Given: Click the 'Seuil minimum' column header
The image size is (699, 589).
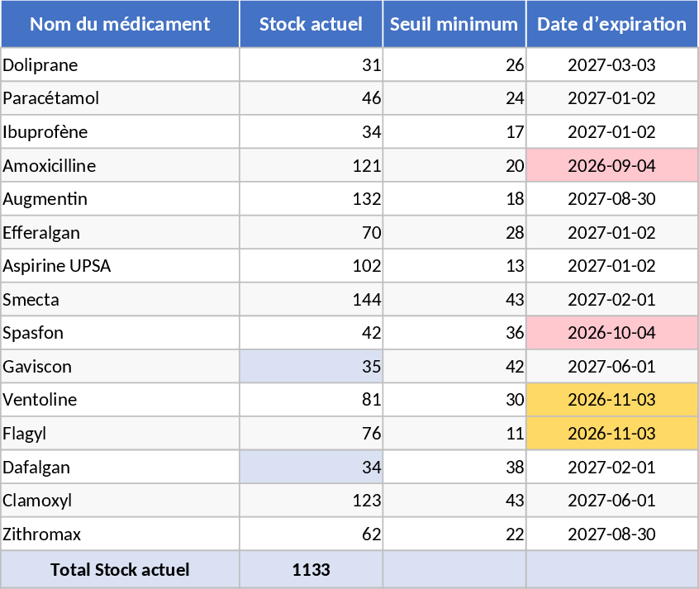Looking at the screenshot, I should (x=454, y=24).
